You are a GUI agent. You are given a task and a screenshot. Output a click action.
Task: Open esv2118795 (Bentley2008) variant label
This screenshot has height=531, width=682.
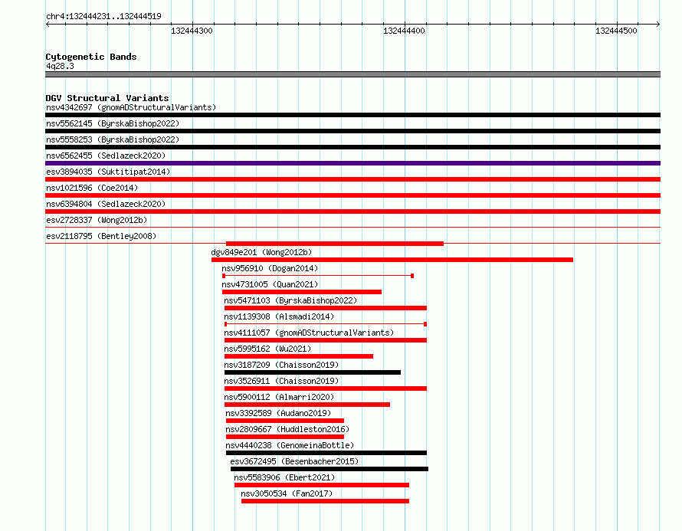101,236
